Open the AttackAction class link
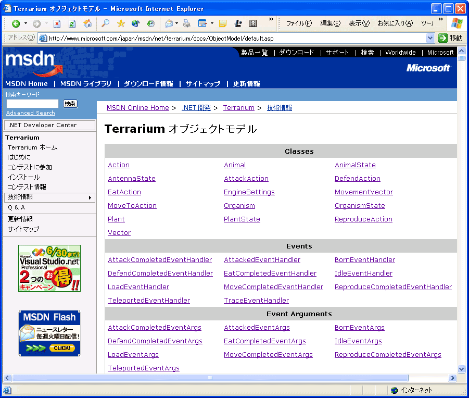469x398 pixels. pyautogui.click(x=246, y=179)
